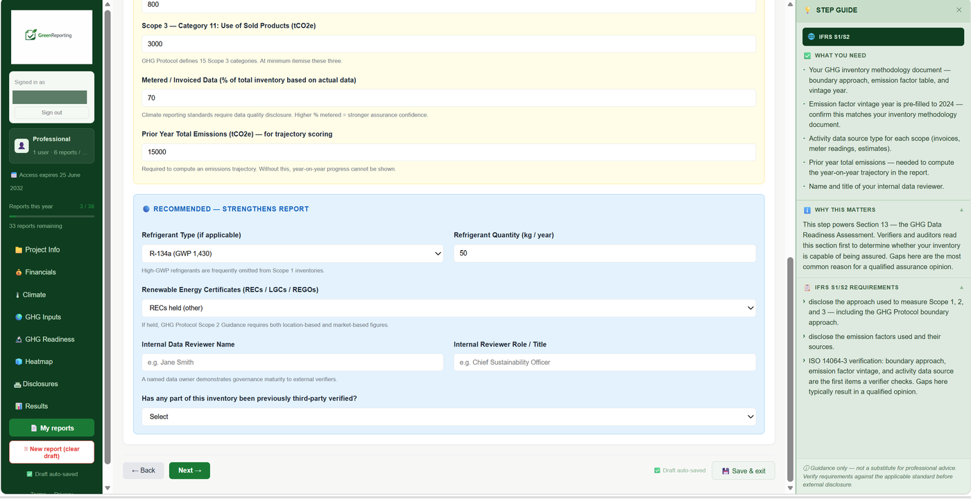Viewport: 971px width, 499px height.
Task: Click the Climate thermometer icon
Action: click(x=18, y=295)
